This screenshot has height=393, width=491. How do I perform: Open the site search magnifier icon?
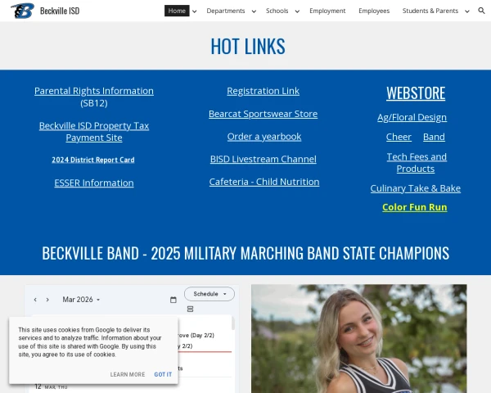click(481, 11)
